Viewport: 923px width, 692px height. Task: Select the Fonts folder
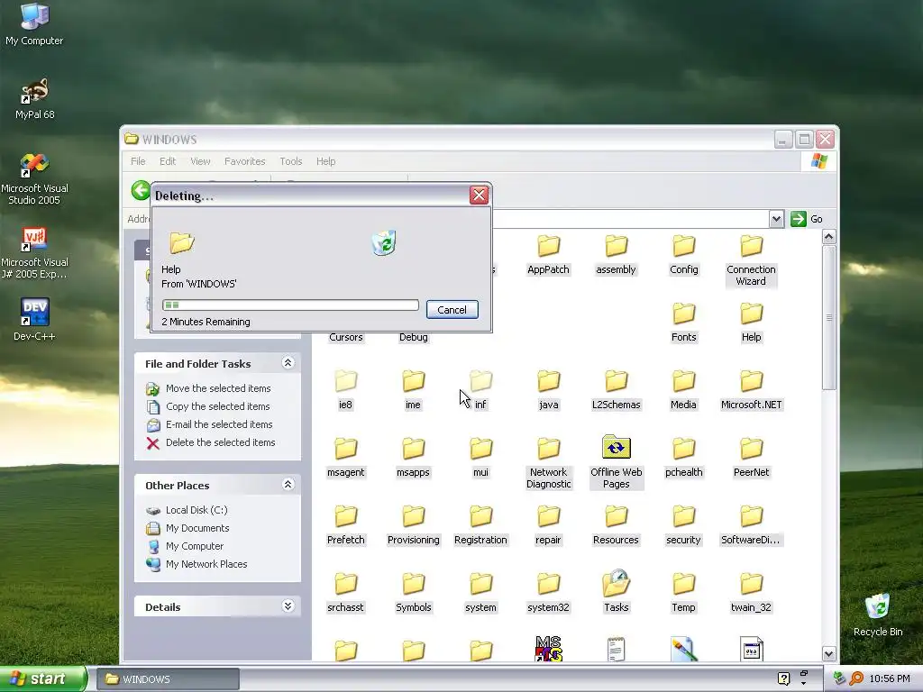point(683,323)
